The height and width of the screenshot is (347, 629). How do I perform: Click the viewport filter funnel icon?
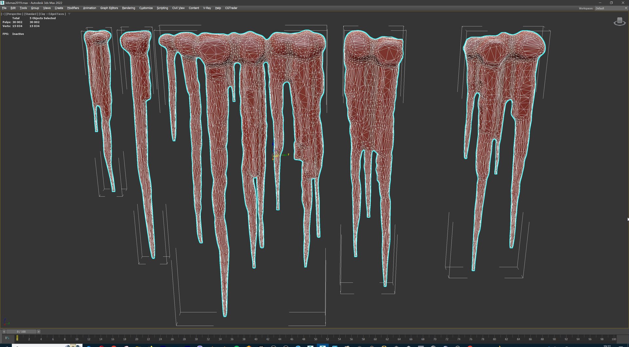tap(69, 14)
